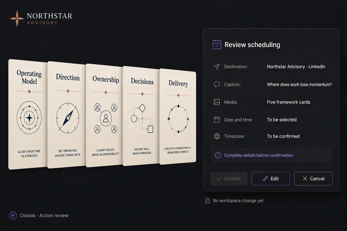Click the 'Caption:' label

(x=232, y=85)
